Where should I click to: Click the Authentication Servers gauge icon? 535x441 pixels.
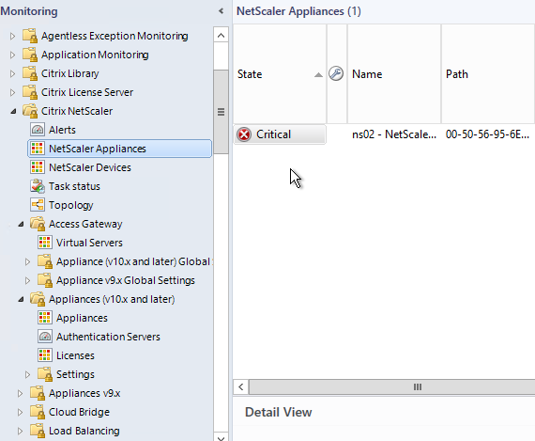(45, 337)
